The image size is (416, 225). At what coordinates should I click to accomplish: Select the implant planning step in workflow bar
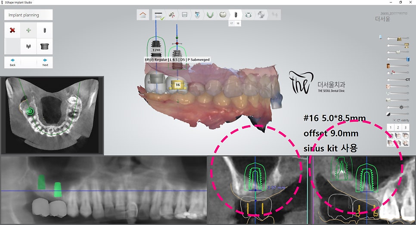coord(235,15)
